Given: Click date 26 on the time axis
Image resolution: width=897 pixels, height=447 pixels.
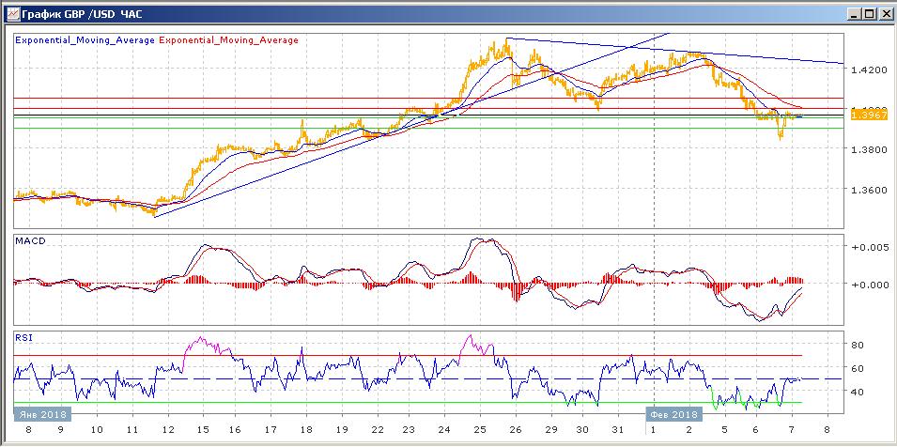Looking at the screenshot, I should (516, 430).
